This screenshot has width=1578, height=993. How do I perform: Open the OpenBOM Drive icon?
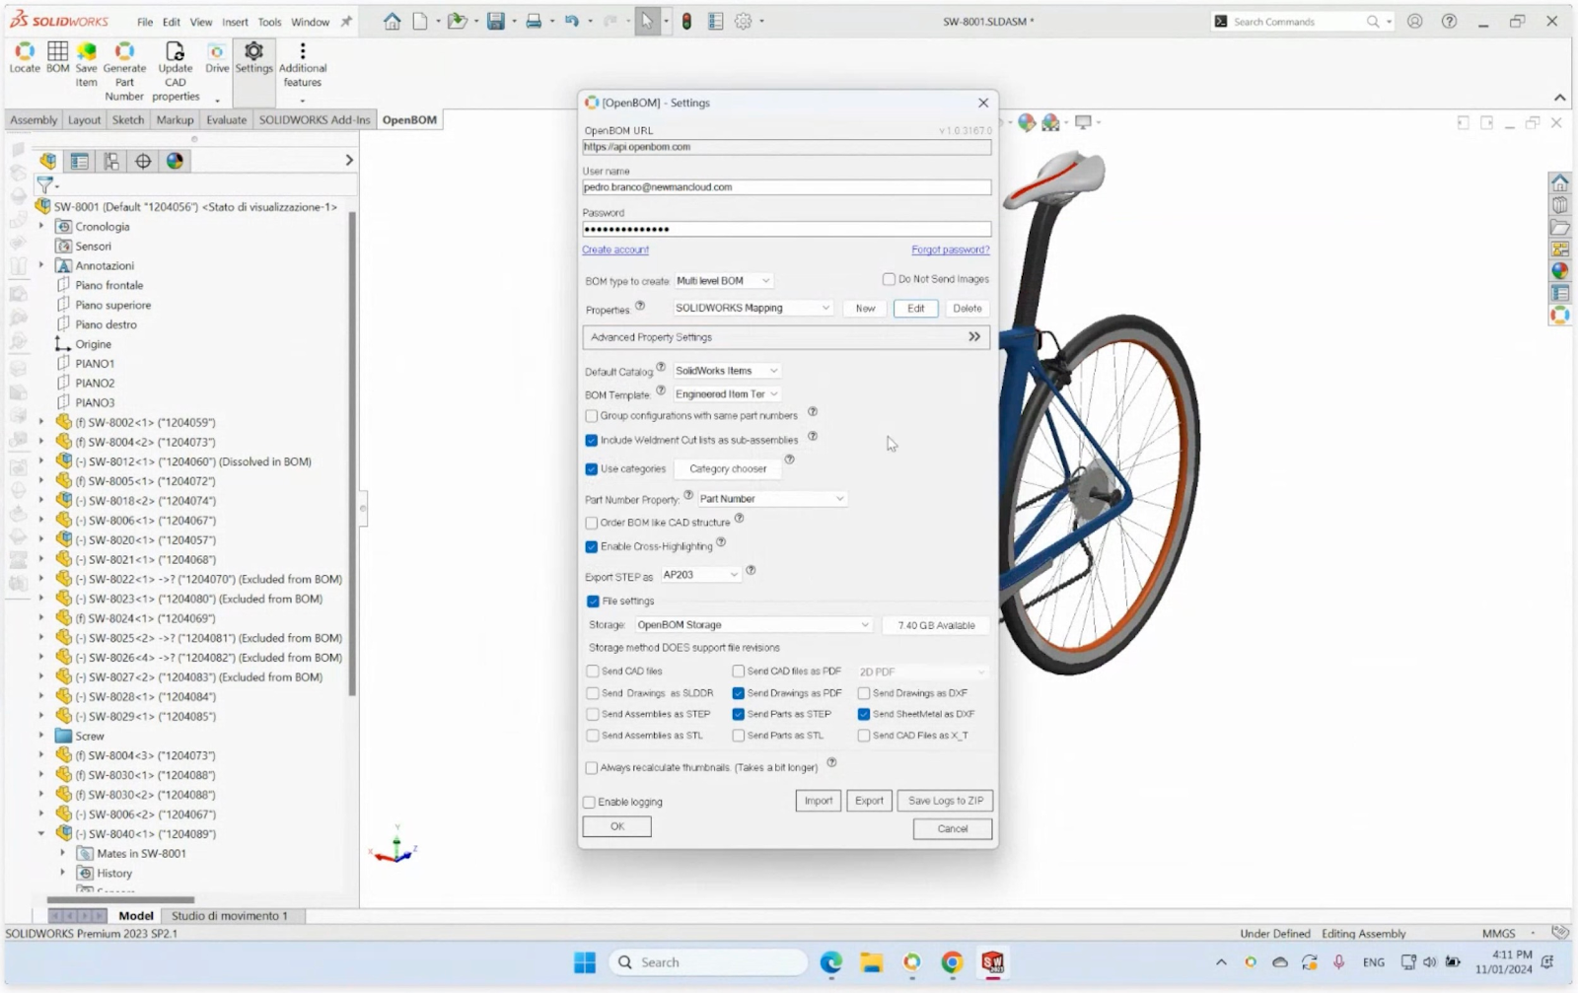[217, 51]
